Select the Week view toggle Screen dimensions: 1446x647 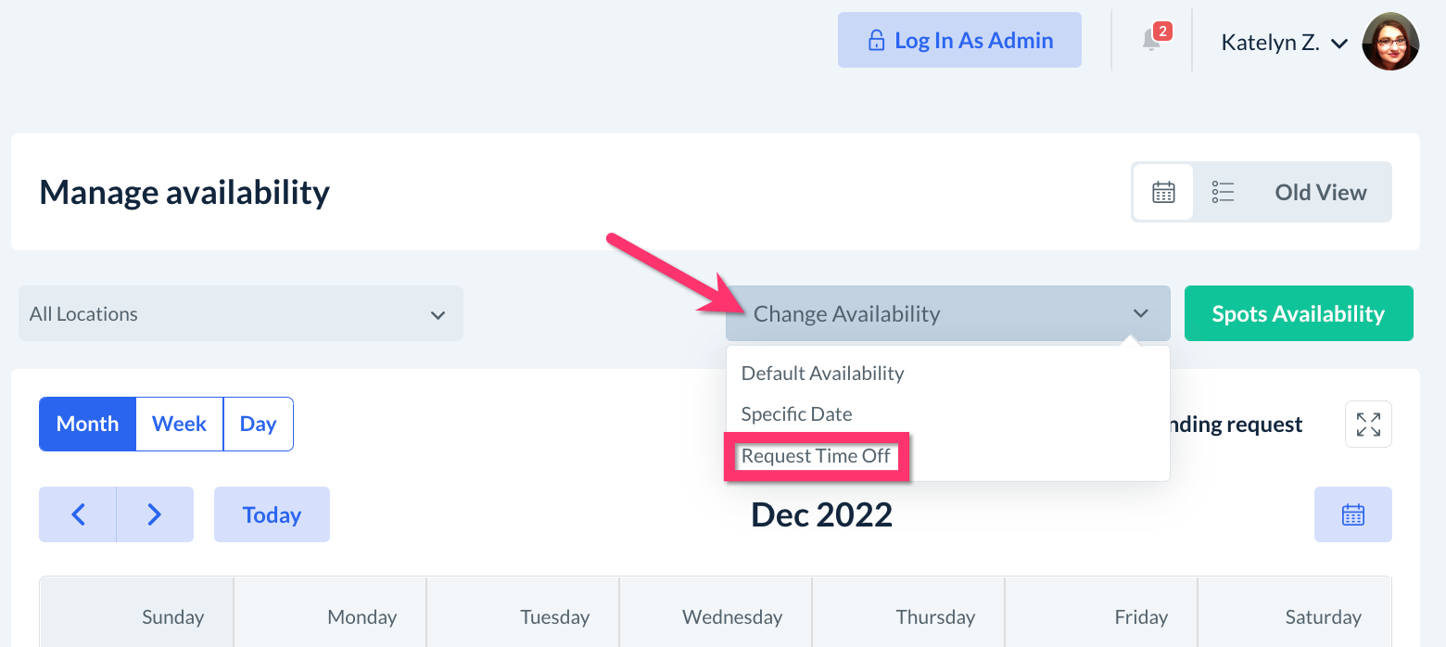[x=179, y=425]
